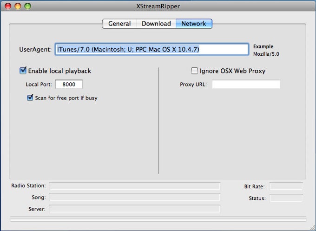
Task: Click the Status field
Action: [x=286, y=198]
